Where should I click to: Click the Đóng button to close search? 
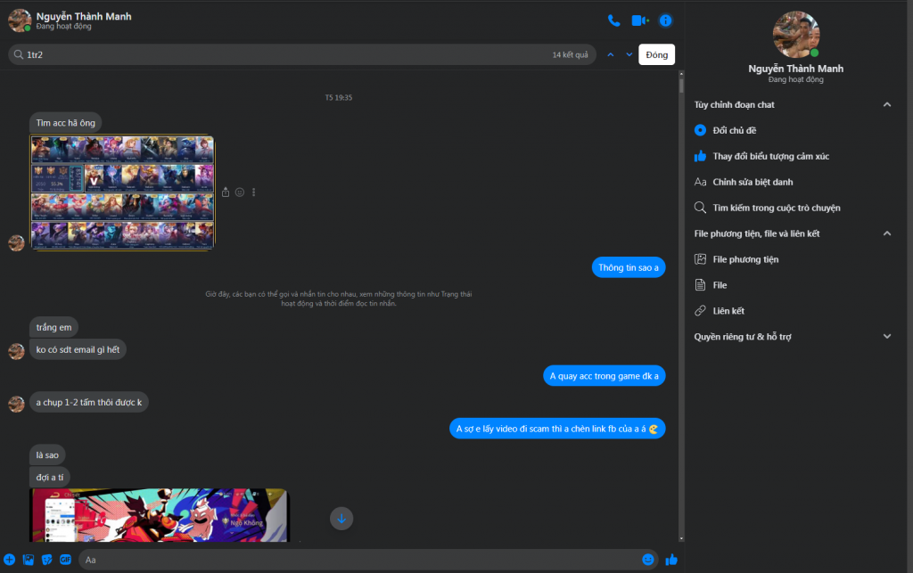(656, 54)
